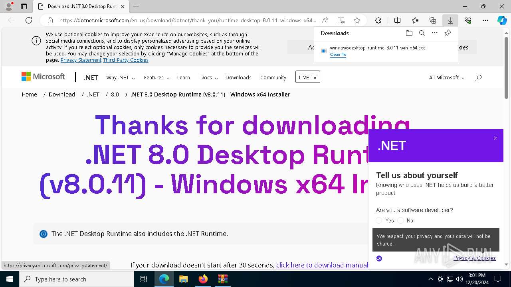Open volume control in tray
Viewport: 511px width, 287px height.
[459, 279]
